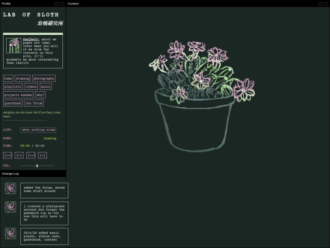Click the flower icon beside statuscafe entry
The width and height of the screenshot is (330, 248).
tap(10, 207)
